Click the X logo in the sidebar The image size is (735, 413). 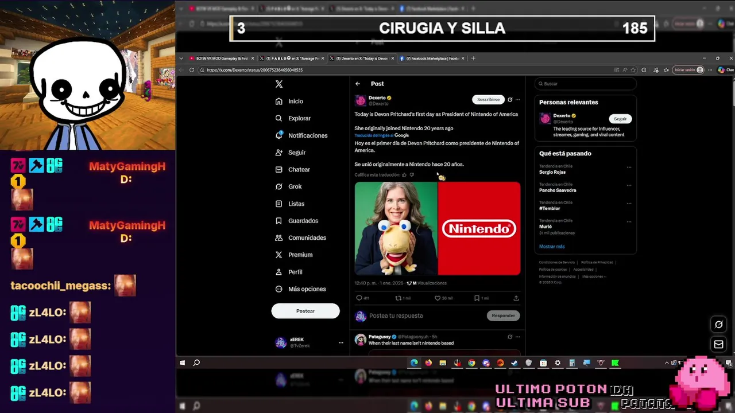click(x=279, y=84)
